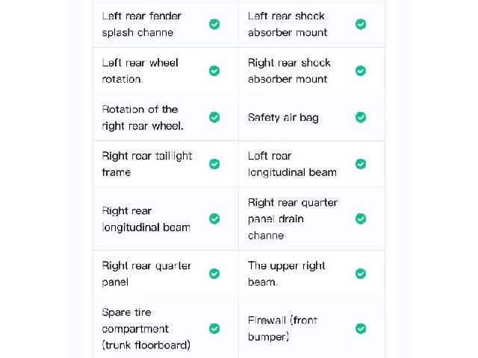The height and width of the screenshot is (358, 478).
Task: Click check icon next to Right rear longitudinal beam
Action: click(214, 219)
